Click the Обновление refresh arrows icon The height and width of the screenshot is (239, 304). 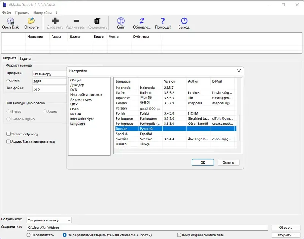coord(142,21)
